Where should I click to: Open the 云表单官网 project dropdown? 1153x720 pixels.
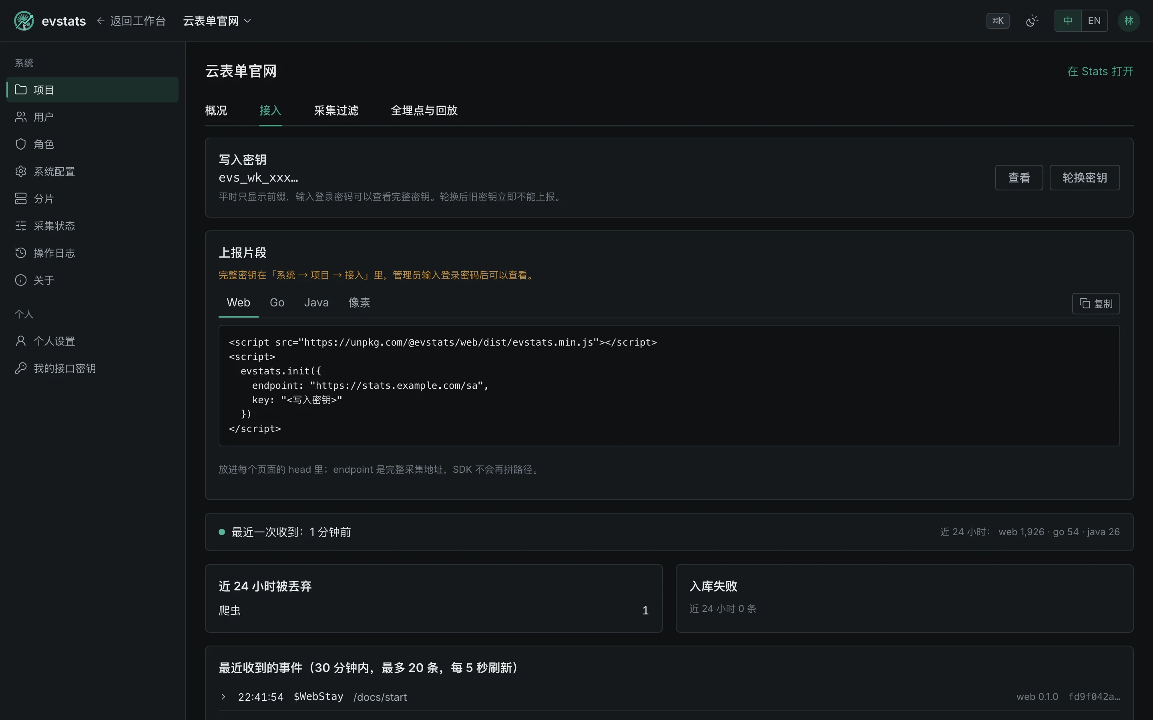(x=217, y=21)
